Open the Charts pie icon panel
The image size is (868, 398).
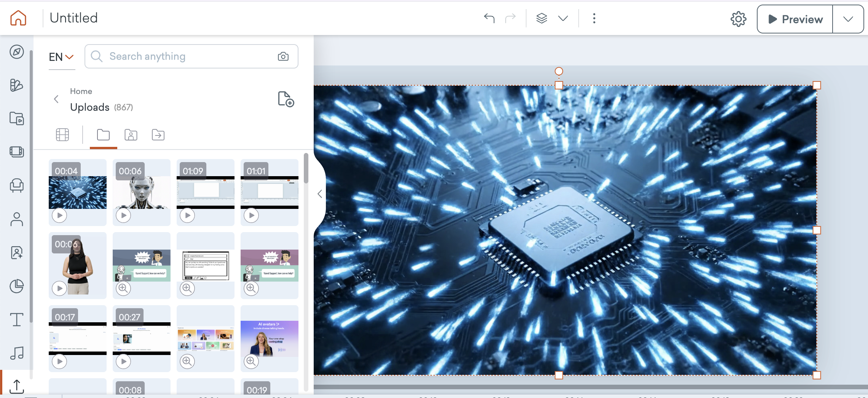(17, 286)
